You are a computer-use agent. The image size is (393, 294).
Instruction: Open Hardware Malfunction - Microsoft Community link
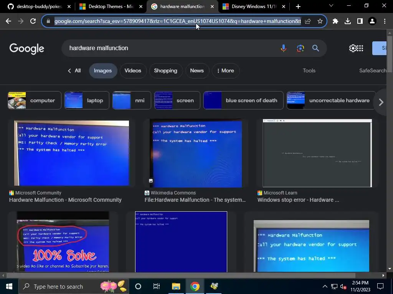click(x=65, y=200)
